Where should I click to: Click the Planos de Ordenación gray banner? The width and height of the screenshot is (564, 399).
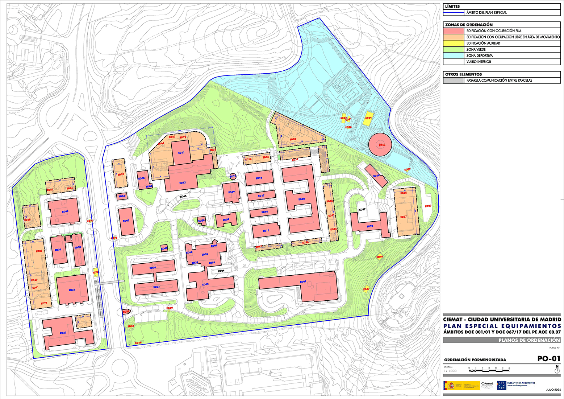502,340
